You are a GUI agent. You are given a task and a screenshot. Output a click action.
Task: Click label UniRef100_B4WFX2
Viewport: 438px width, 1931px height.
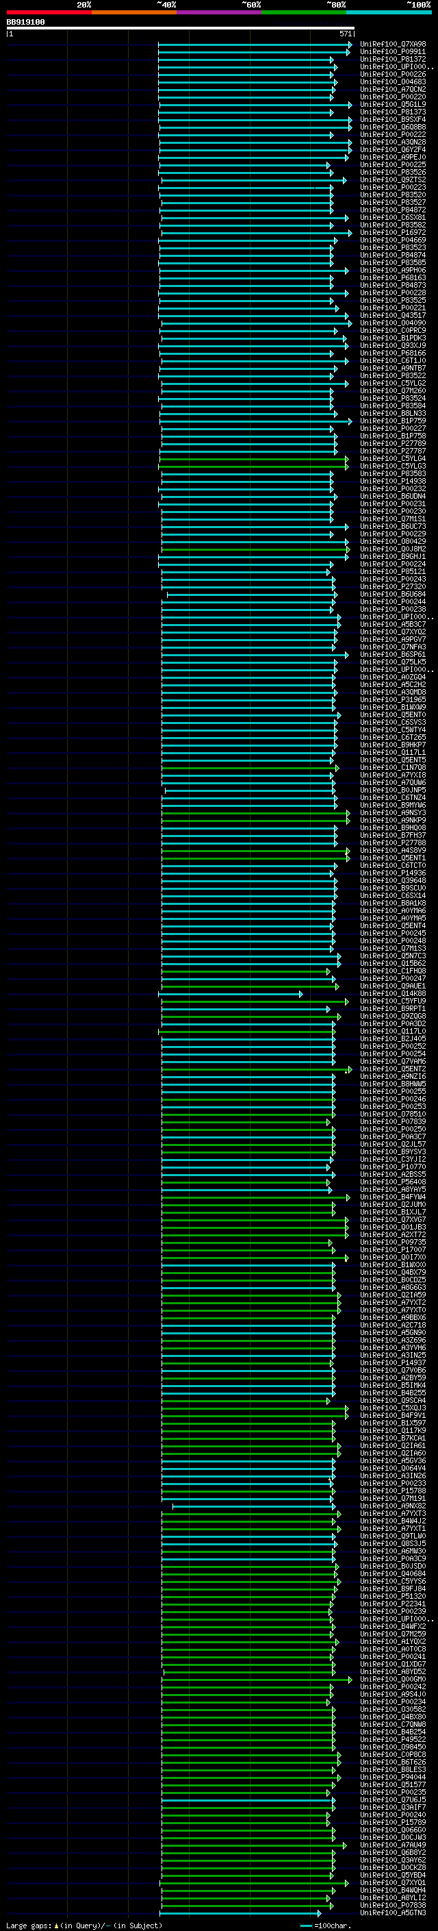click(x=393, y=1627)
